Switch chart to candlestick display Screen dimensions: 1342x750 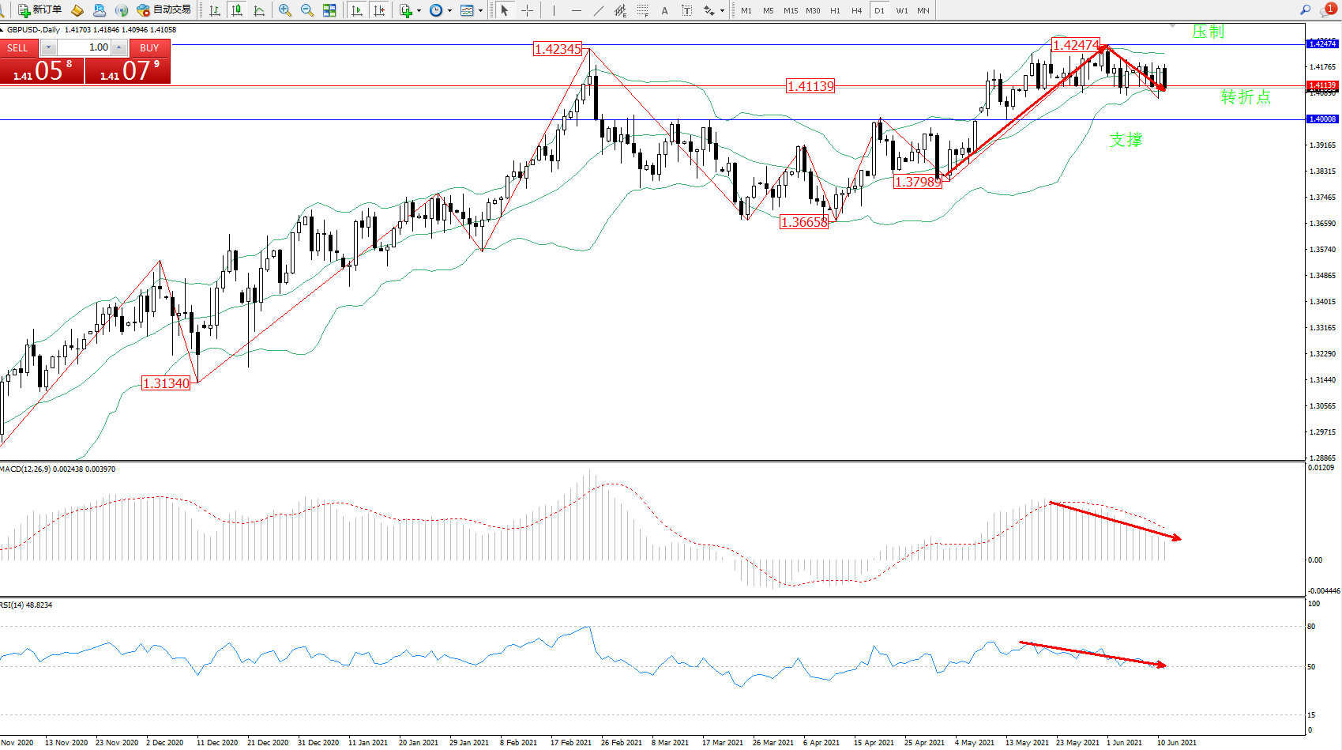click(236, 10)
